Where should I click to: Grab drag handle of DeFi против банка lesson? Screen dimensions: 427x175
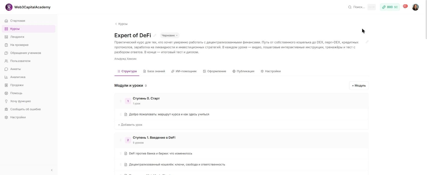(x=121, y=153)
